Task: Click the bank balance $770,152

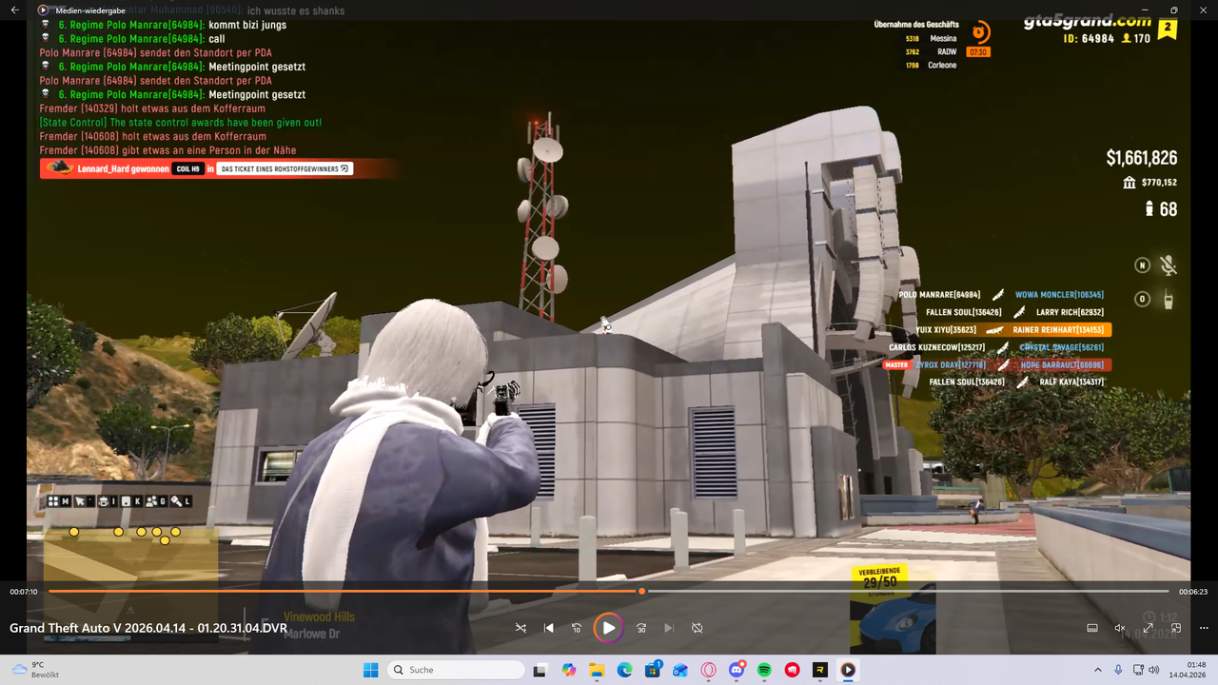Action: click(x=1149, y=183)
